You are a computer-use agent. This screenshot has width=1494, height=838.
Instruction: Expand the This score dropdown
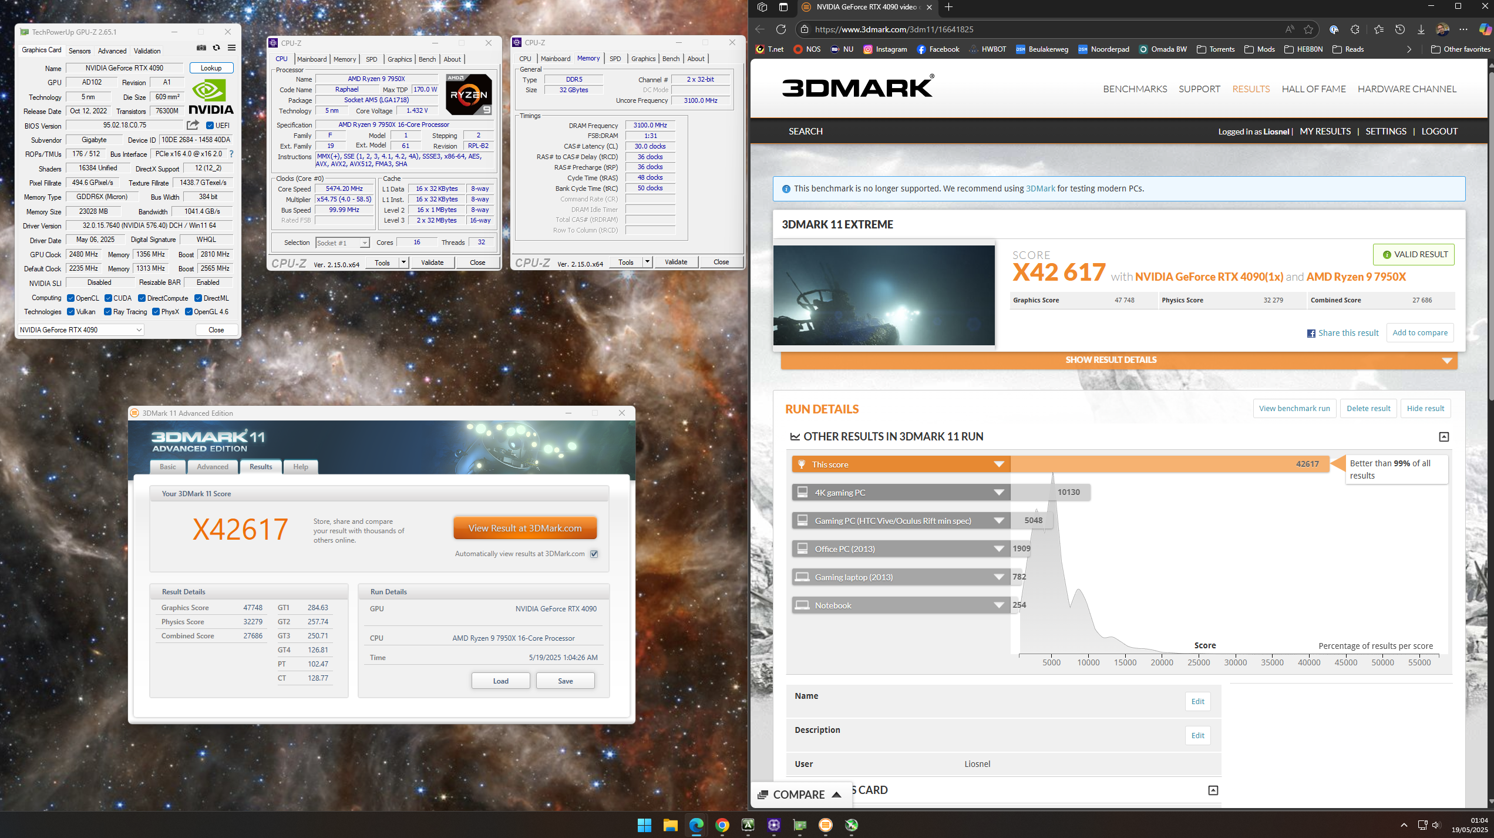tap(998, 465)
